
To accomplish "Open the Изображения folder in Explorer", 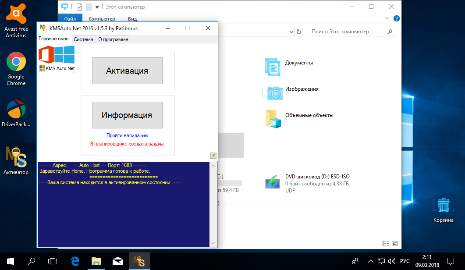I will pyautogui.click(x=291, y=92).
